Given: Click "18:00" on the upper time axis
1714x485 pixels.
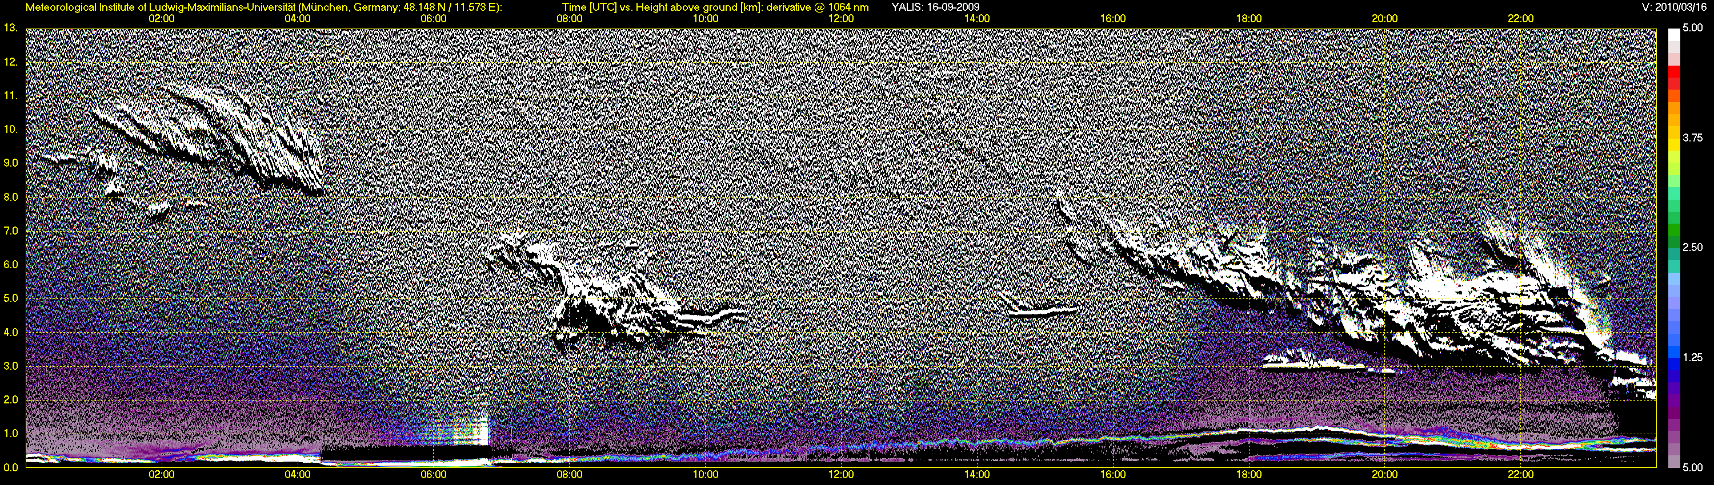Looking at the screenshot, I should 1249,19.
